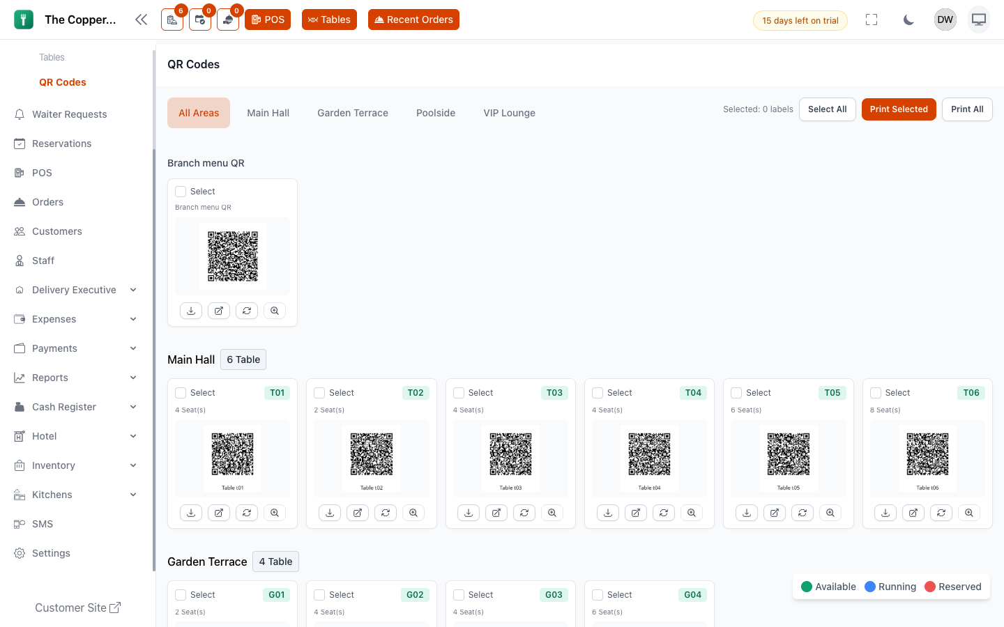1004x627 pixels.
Task: Open reservations icon in top bar
Action: pos(200,20)
